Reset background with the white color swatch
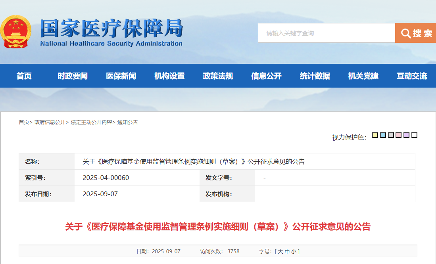Image resolution: width=436 pixels, height=264 pixels. (414, 135)
